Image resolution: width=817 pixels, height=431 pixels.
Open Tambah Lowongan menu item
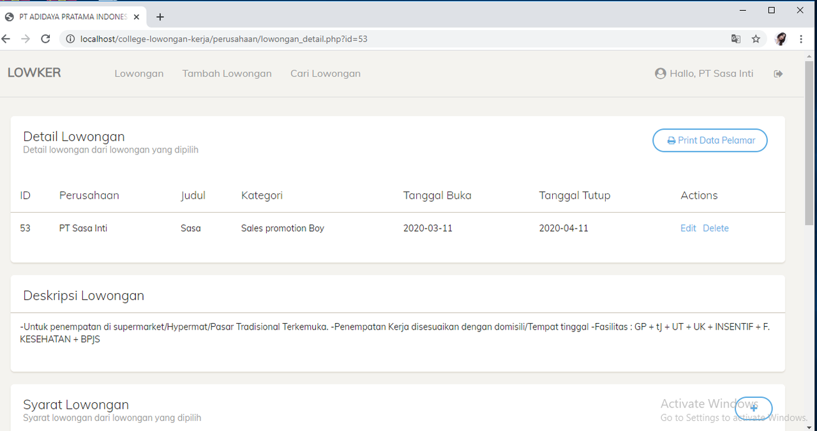pyautogui.click(x=227, y=73)
